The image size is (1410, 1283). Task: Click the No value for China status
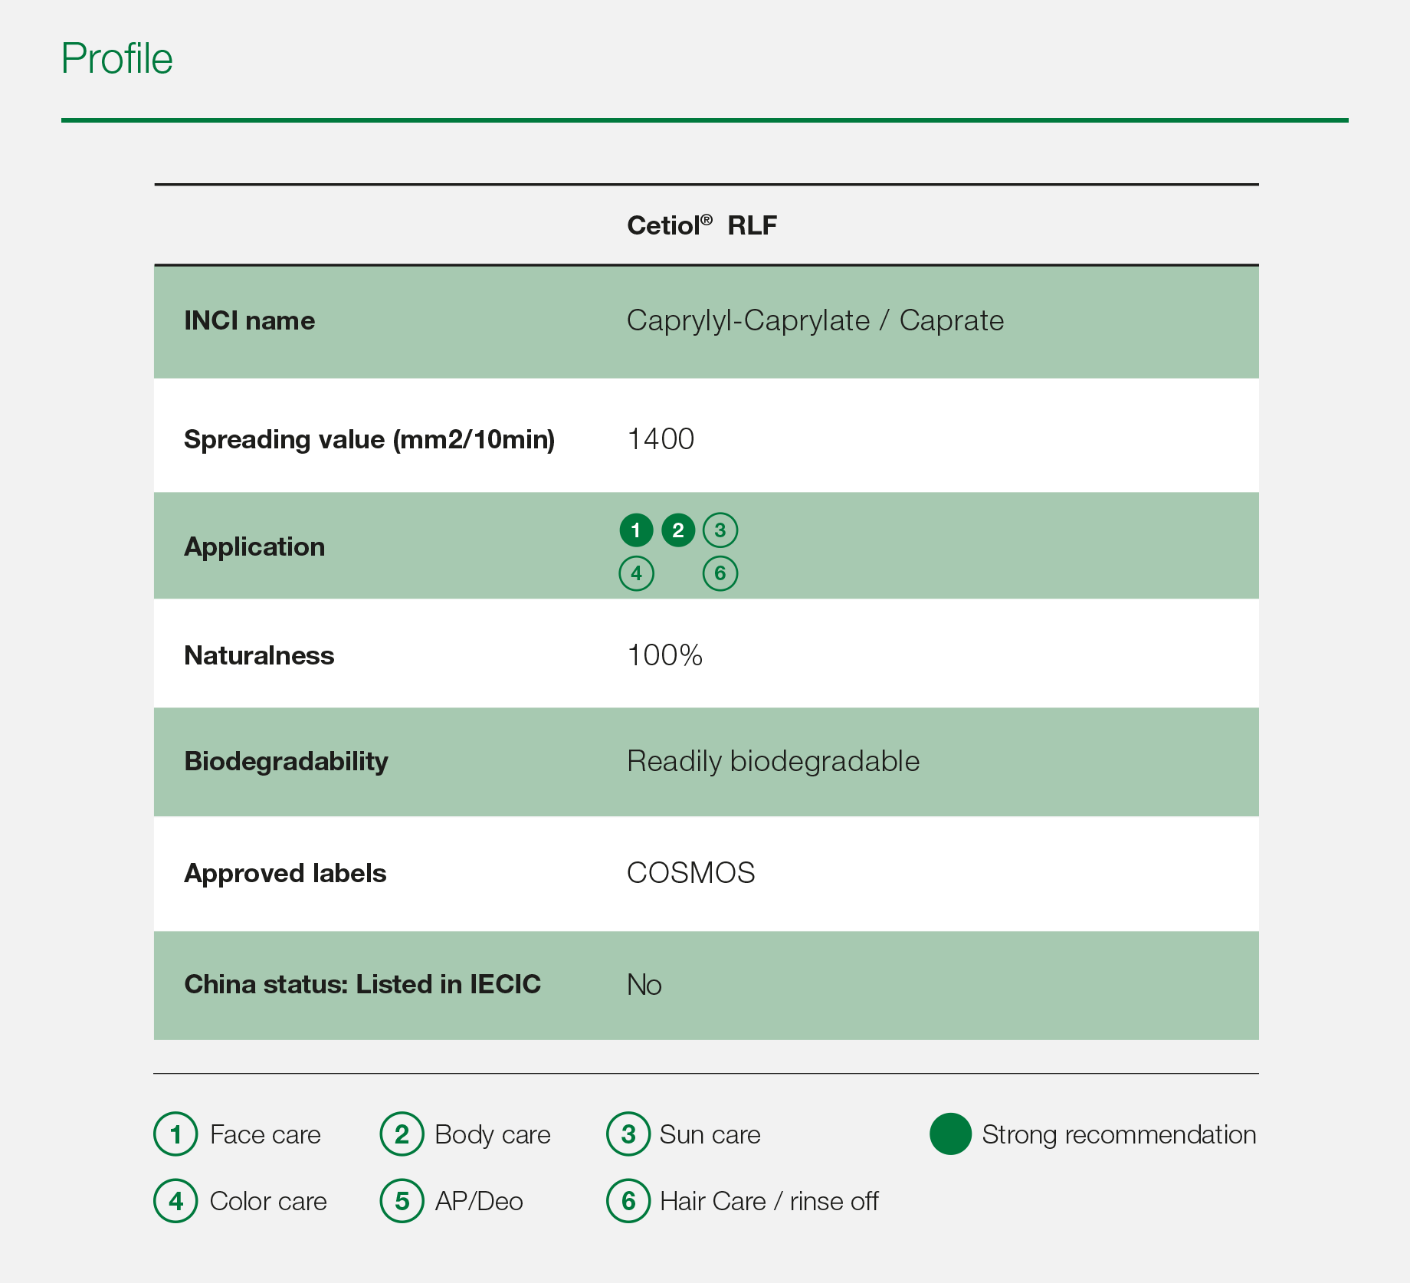click(644, 985)
